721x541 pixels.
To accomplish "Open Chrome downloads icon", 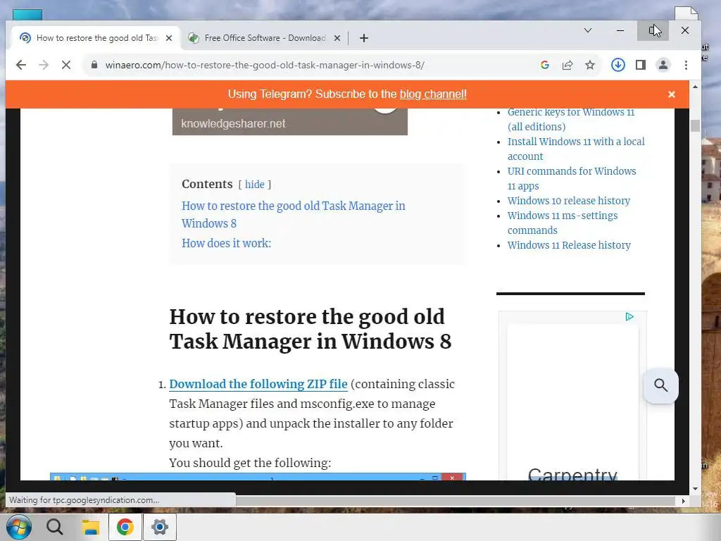I will click(x=618, y=65).
